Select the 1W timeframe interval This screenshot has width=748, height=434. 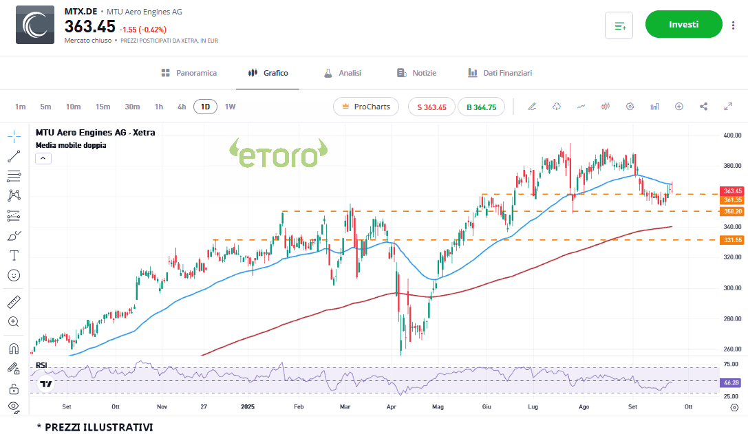pyautogui.click(x=230, y=107)
